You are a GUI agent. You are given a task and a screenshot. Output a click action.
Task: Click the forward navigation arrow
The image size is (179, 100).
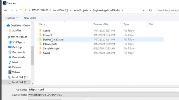12,11
